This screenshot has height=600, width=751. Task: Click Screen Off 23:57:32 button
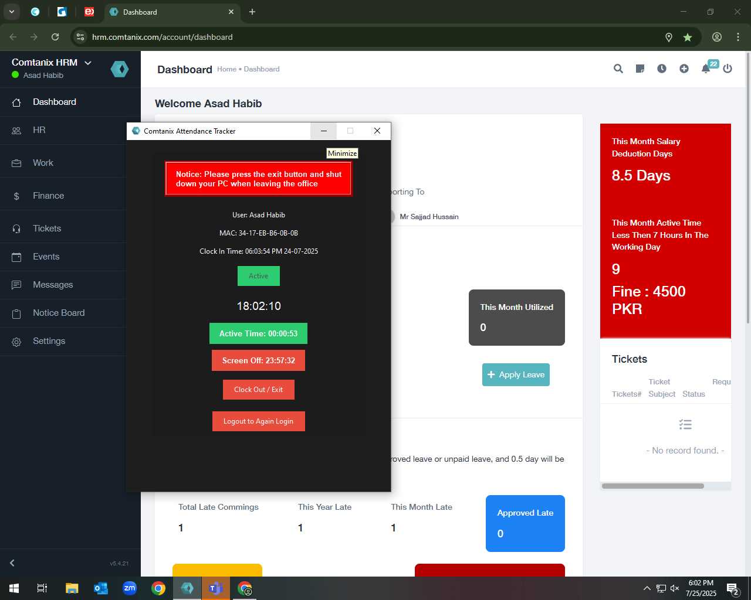click(x=258, y=360)
